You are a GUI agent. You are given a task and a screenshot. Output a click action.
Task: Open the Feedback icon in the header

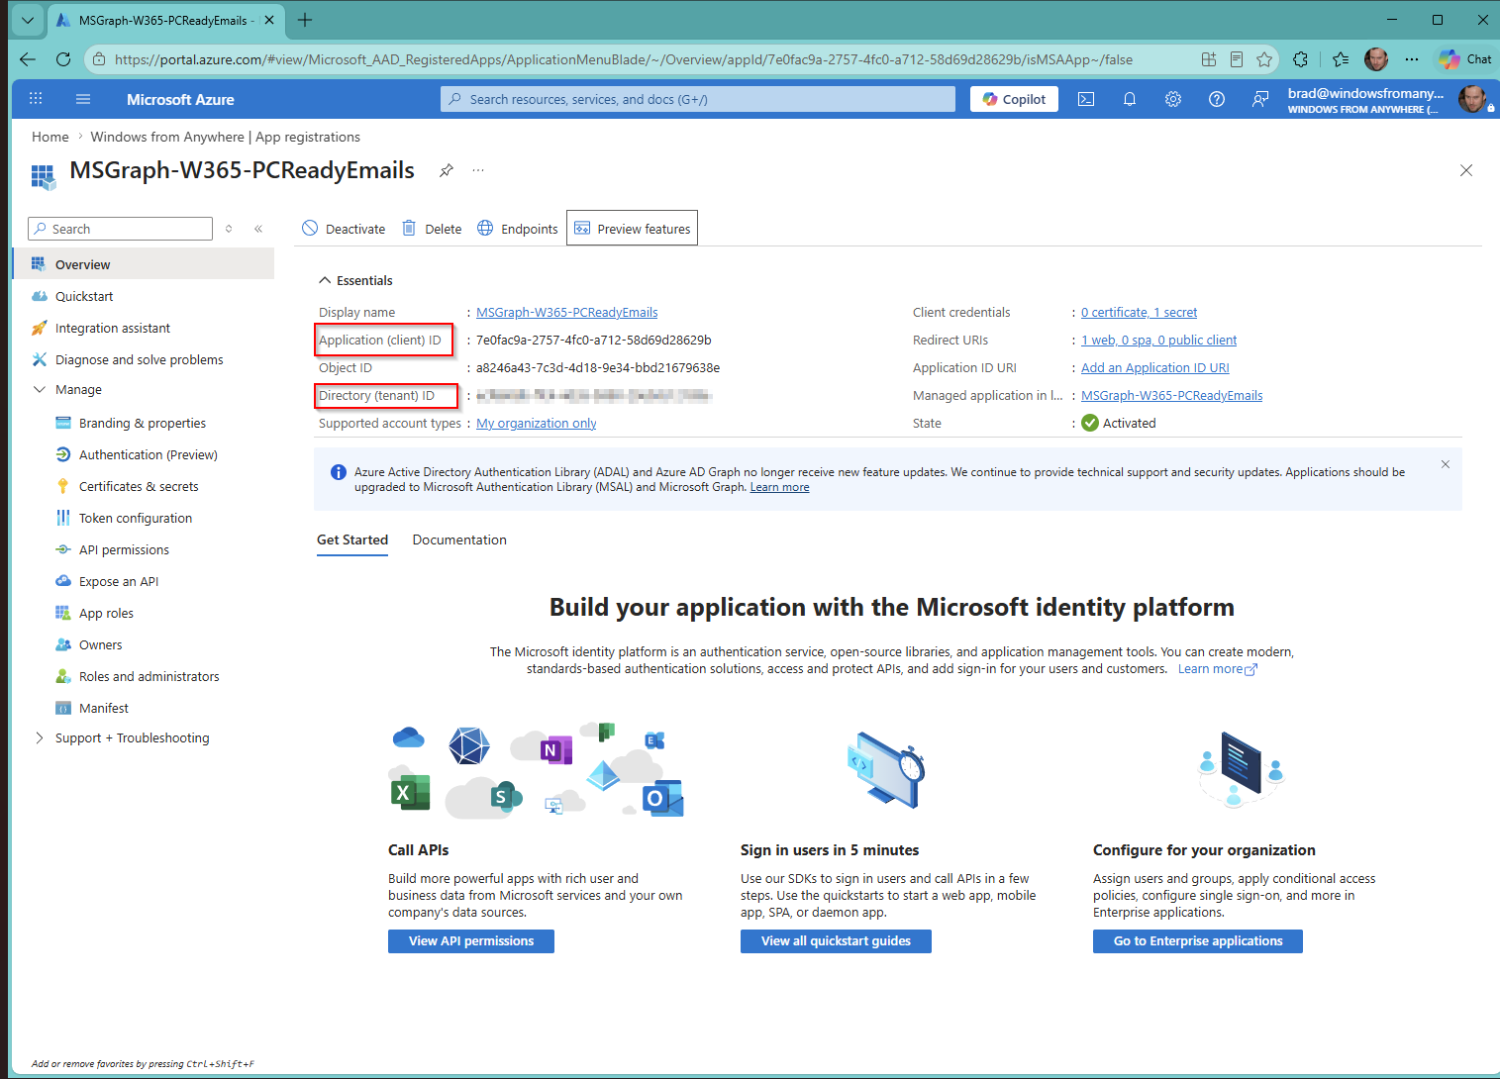click(x=1260, y=99)
